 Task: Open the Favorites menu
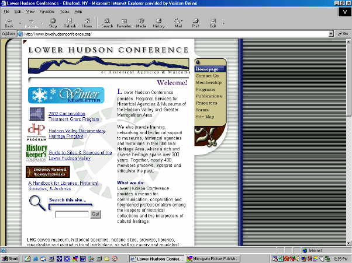47,12
